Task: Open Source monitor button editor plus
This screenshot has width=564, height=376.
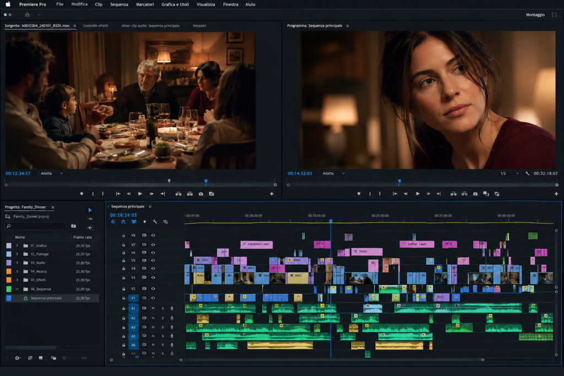Action: click(272, 194)
